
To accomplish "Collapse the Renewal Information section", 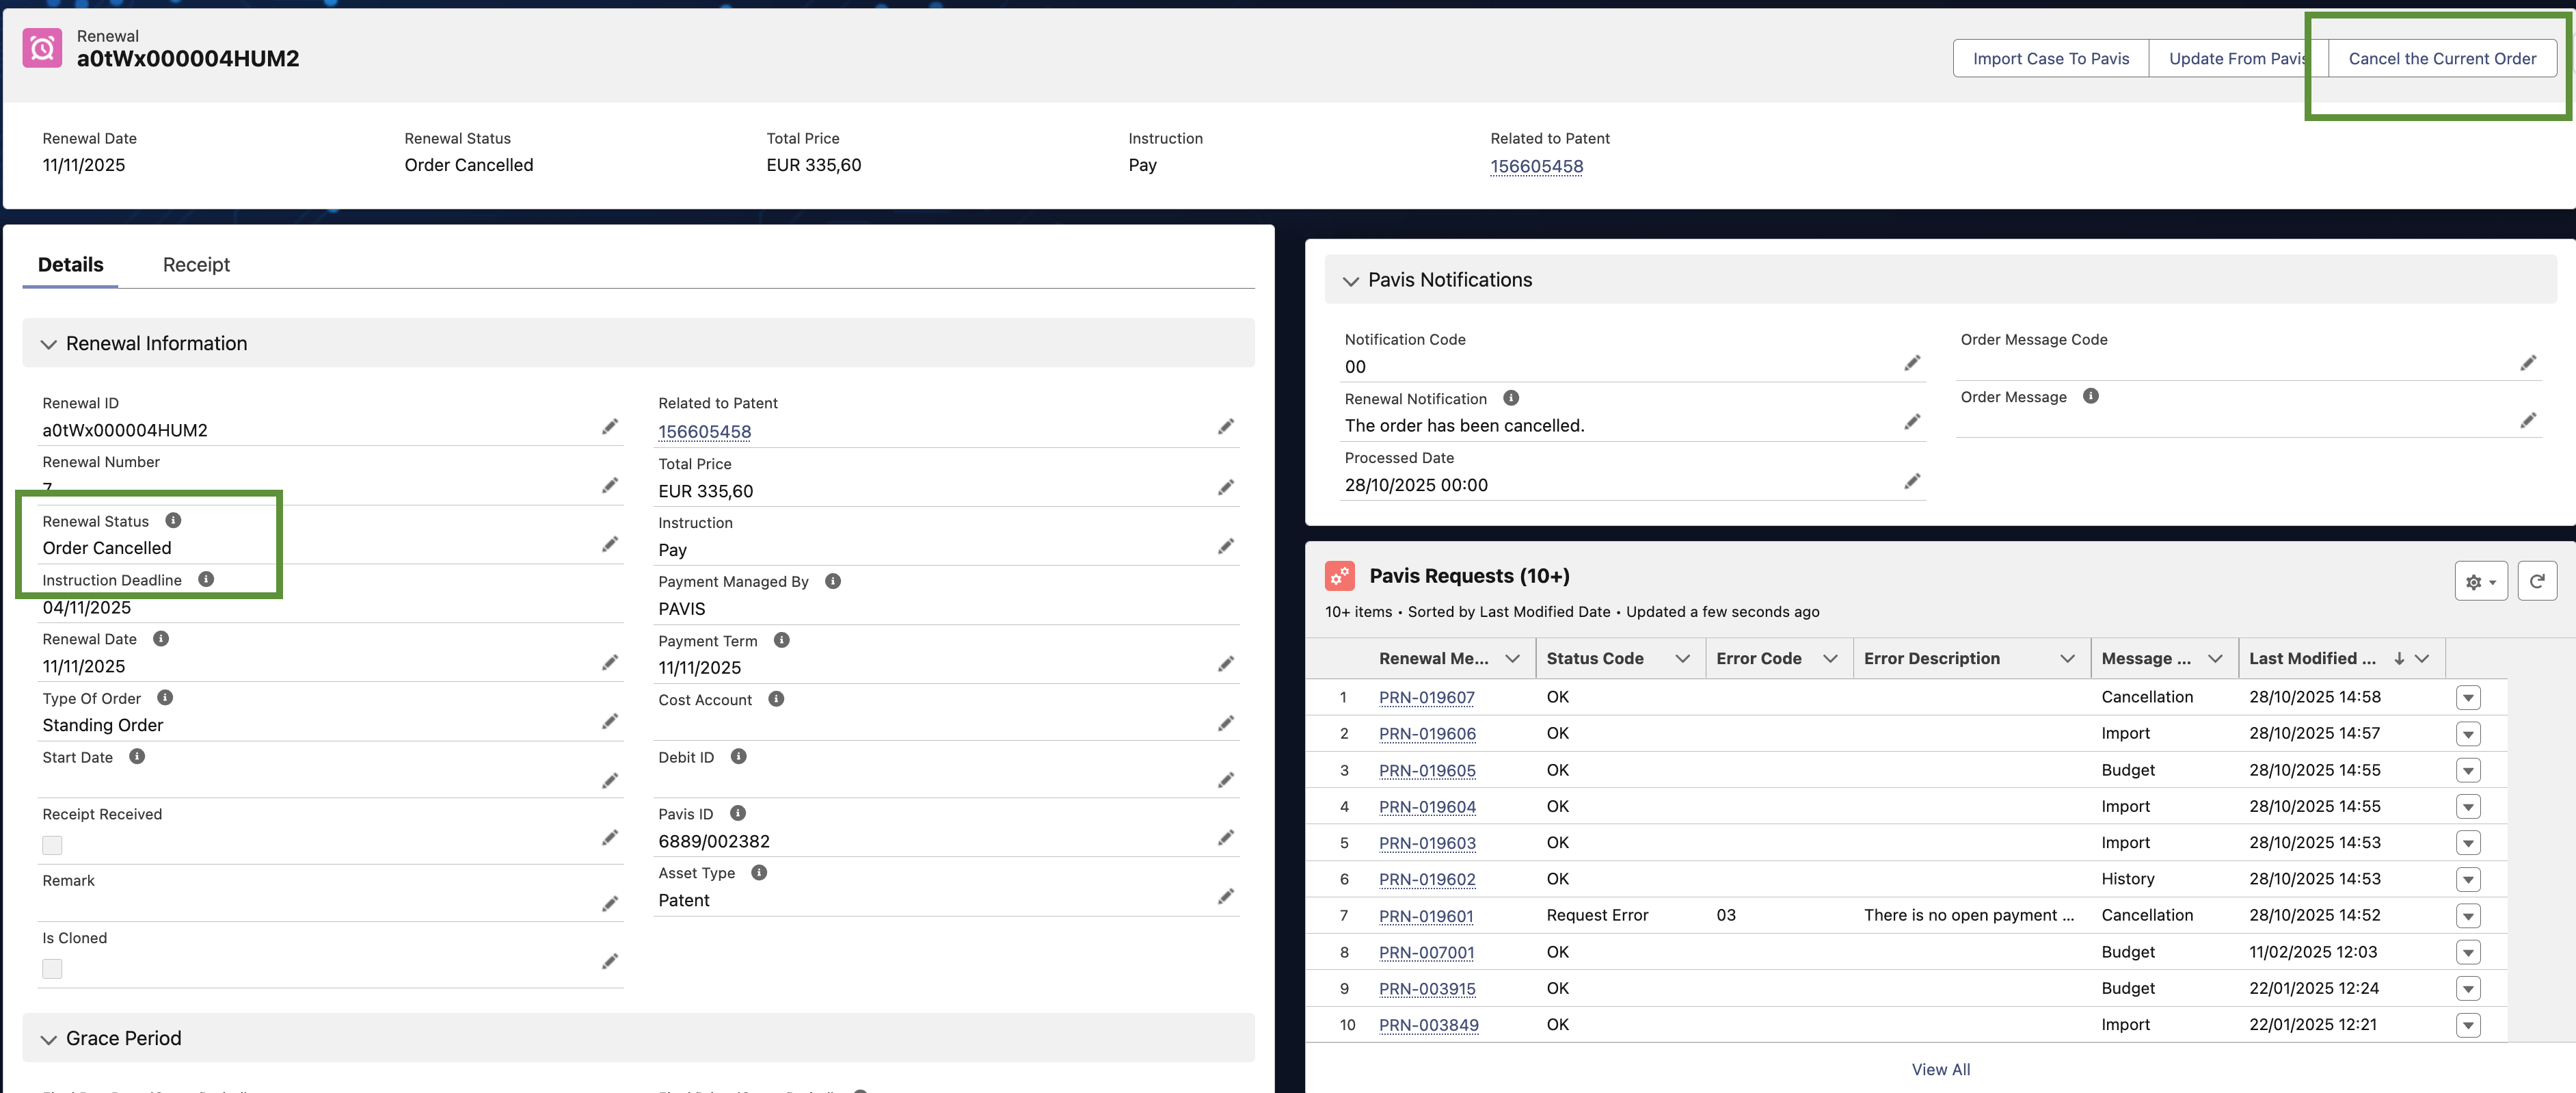I will point(48,344).
